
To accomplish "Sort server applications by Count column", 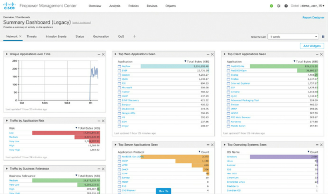I will point(204,152).
